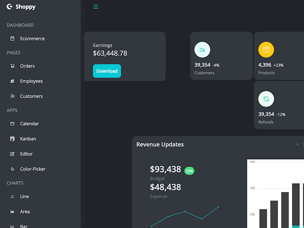Click the Refunds refresh icon

point(266,99)
